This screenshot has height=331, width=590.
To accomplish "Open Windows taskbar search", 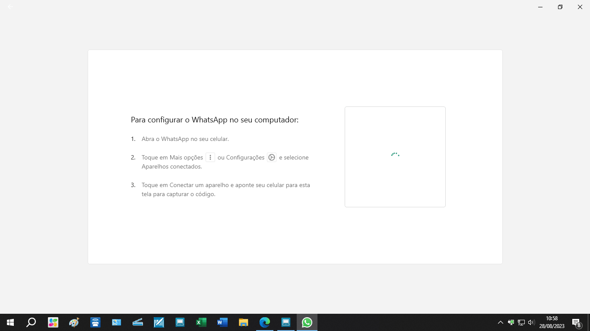I will tap(31, 322).
